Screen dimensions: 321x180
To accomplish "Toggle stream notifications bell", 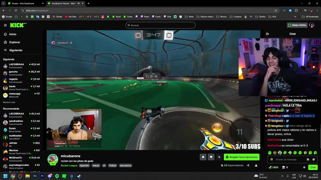I will pyautogui.click(x=203, y=157).
